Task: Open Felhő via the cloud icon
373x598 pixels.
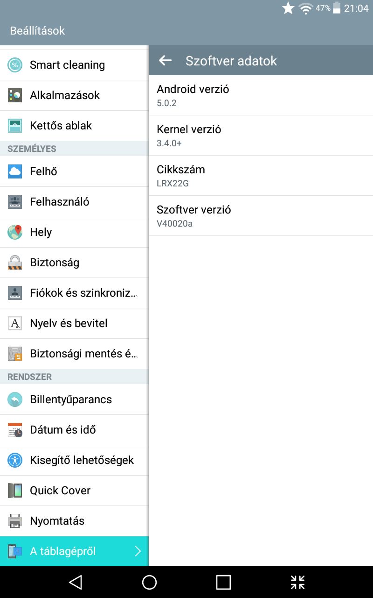Action: coord(15,171)
